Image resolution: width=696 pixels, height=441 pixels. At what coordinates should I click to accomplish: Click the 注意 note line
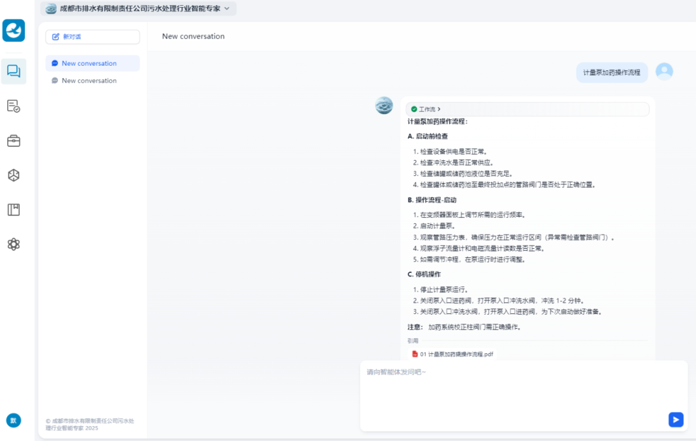coord(465,327)
